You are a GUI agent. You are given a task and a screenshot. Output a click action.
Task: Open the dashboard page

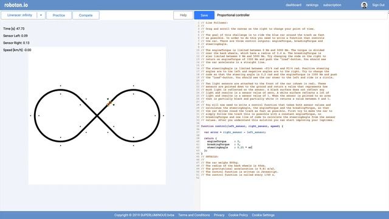(294, 5)
